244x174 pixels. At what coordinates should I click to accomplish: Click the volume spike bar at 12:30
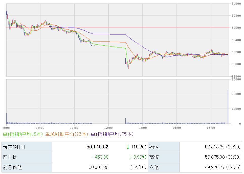tap(125, 121)
